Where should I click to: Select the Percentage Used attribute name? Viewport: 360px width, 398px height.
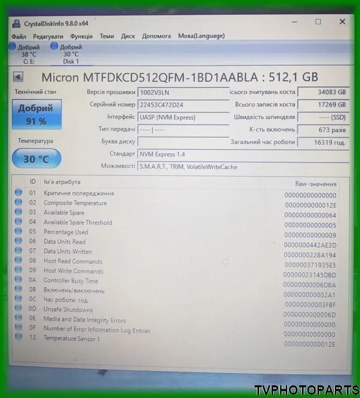pos(66,232)
